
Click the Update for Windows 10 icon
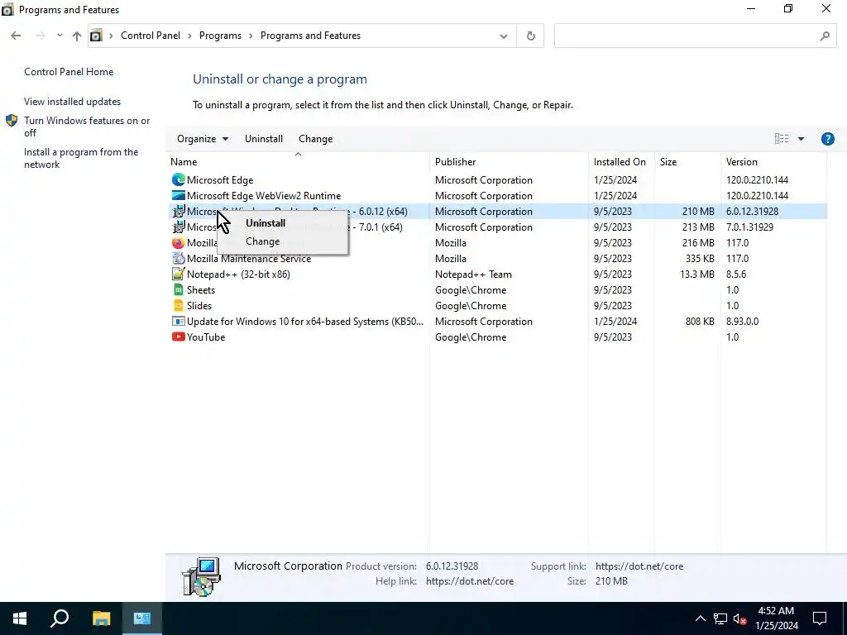point(179,322)
